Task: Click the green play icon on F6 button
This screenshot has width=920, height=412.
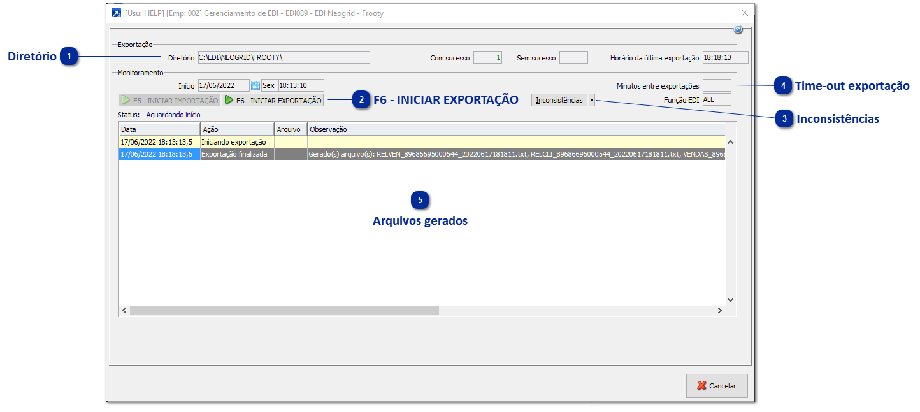Action: 227,99
